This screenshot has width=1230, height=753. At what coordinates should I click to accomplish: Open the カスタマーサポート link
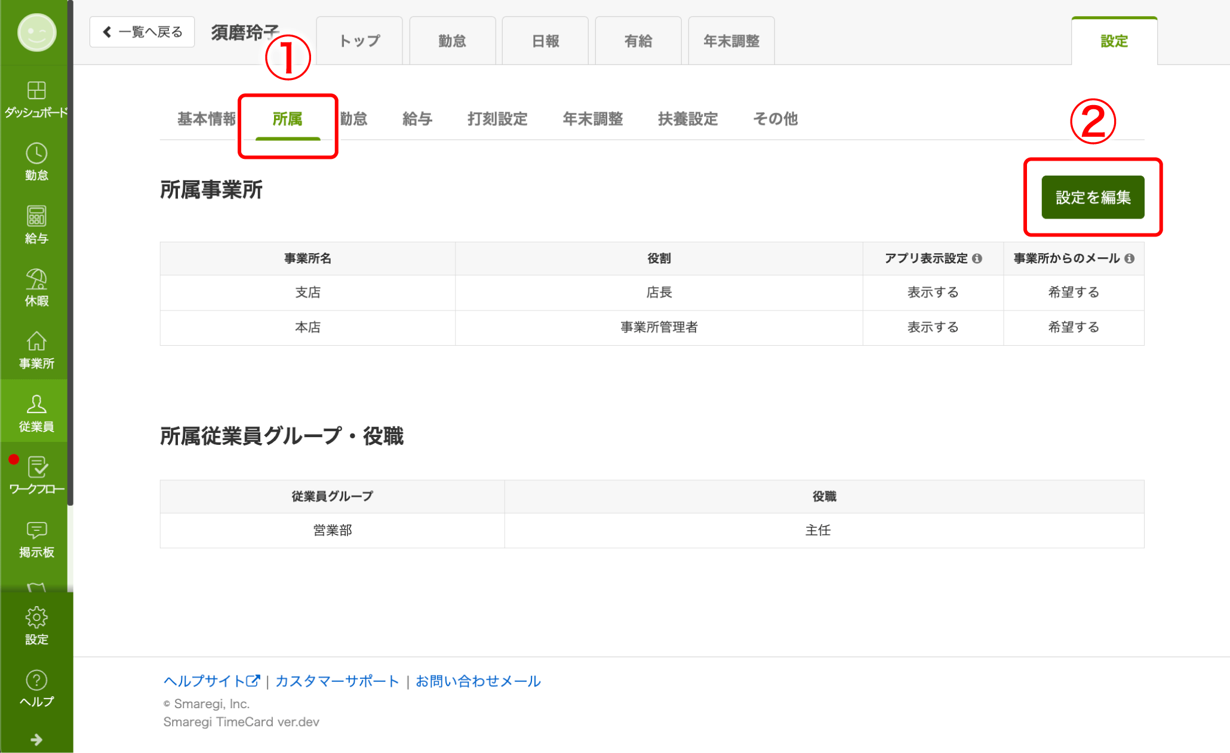(x=337, y=681)
